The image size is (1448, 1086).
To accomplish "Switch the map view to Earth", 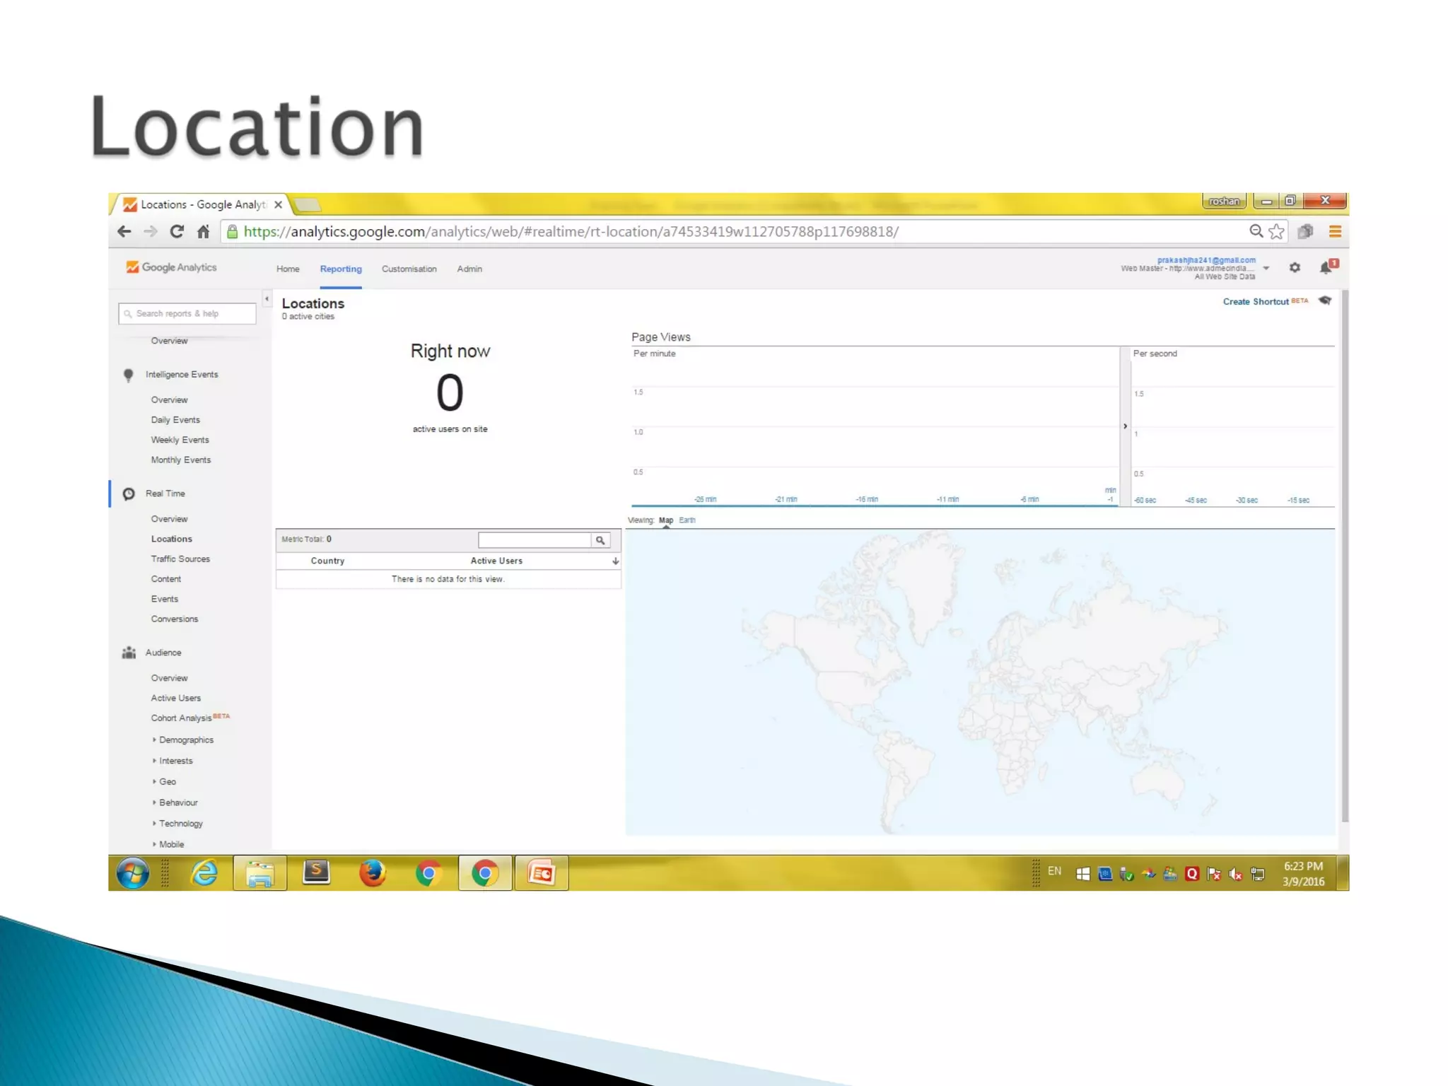I will (687, 520).
